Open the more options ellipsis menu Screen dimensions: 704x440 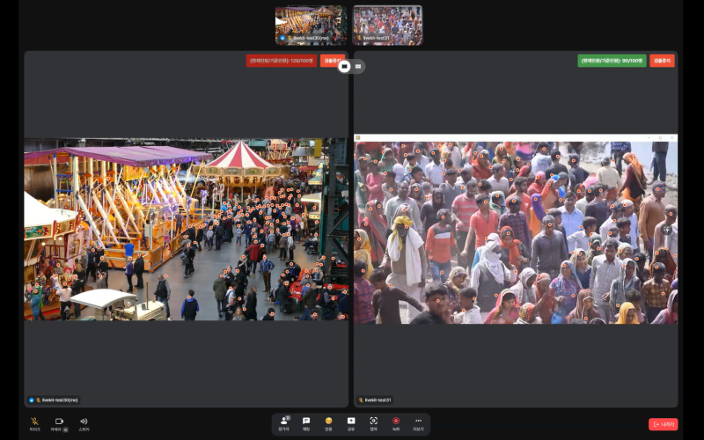point(418,422)
